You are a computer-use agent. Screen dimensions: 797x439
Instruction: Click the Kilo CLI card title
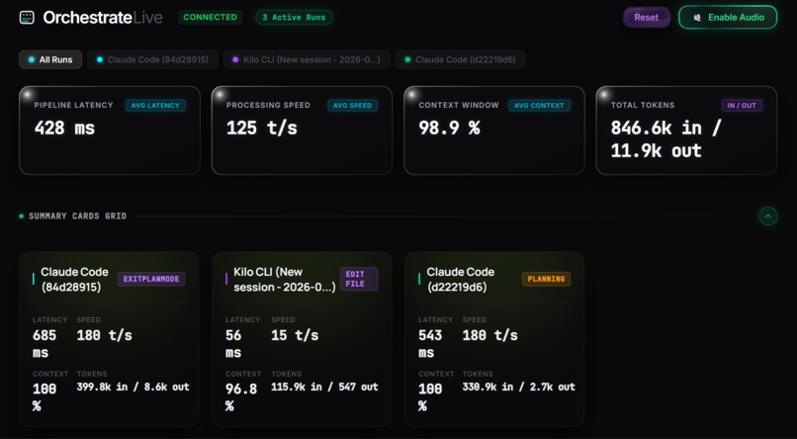[x=284, y=280]
